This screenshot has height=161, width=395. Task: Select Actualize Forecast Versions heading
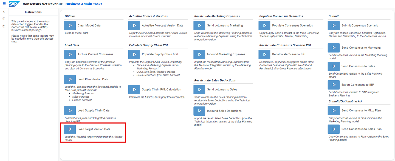[x=148, y=16]
